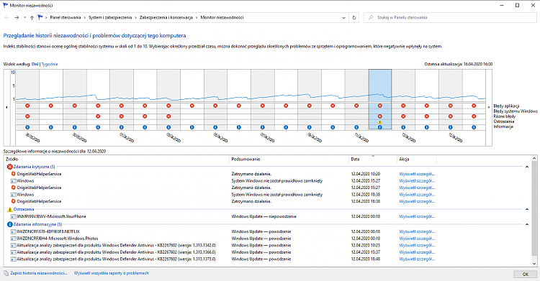Viewport: 540px width, 281px height.
Task: Shift chart to earlier dates with left arrow
Action: click(6, 108)
